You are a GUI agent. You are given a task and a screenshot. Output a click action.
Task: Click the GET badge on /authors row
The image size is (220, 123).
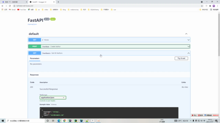(35, 53)
